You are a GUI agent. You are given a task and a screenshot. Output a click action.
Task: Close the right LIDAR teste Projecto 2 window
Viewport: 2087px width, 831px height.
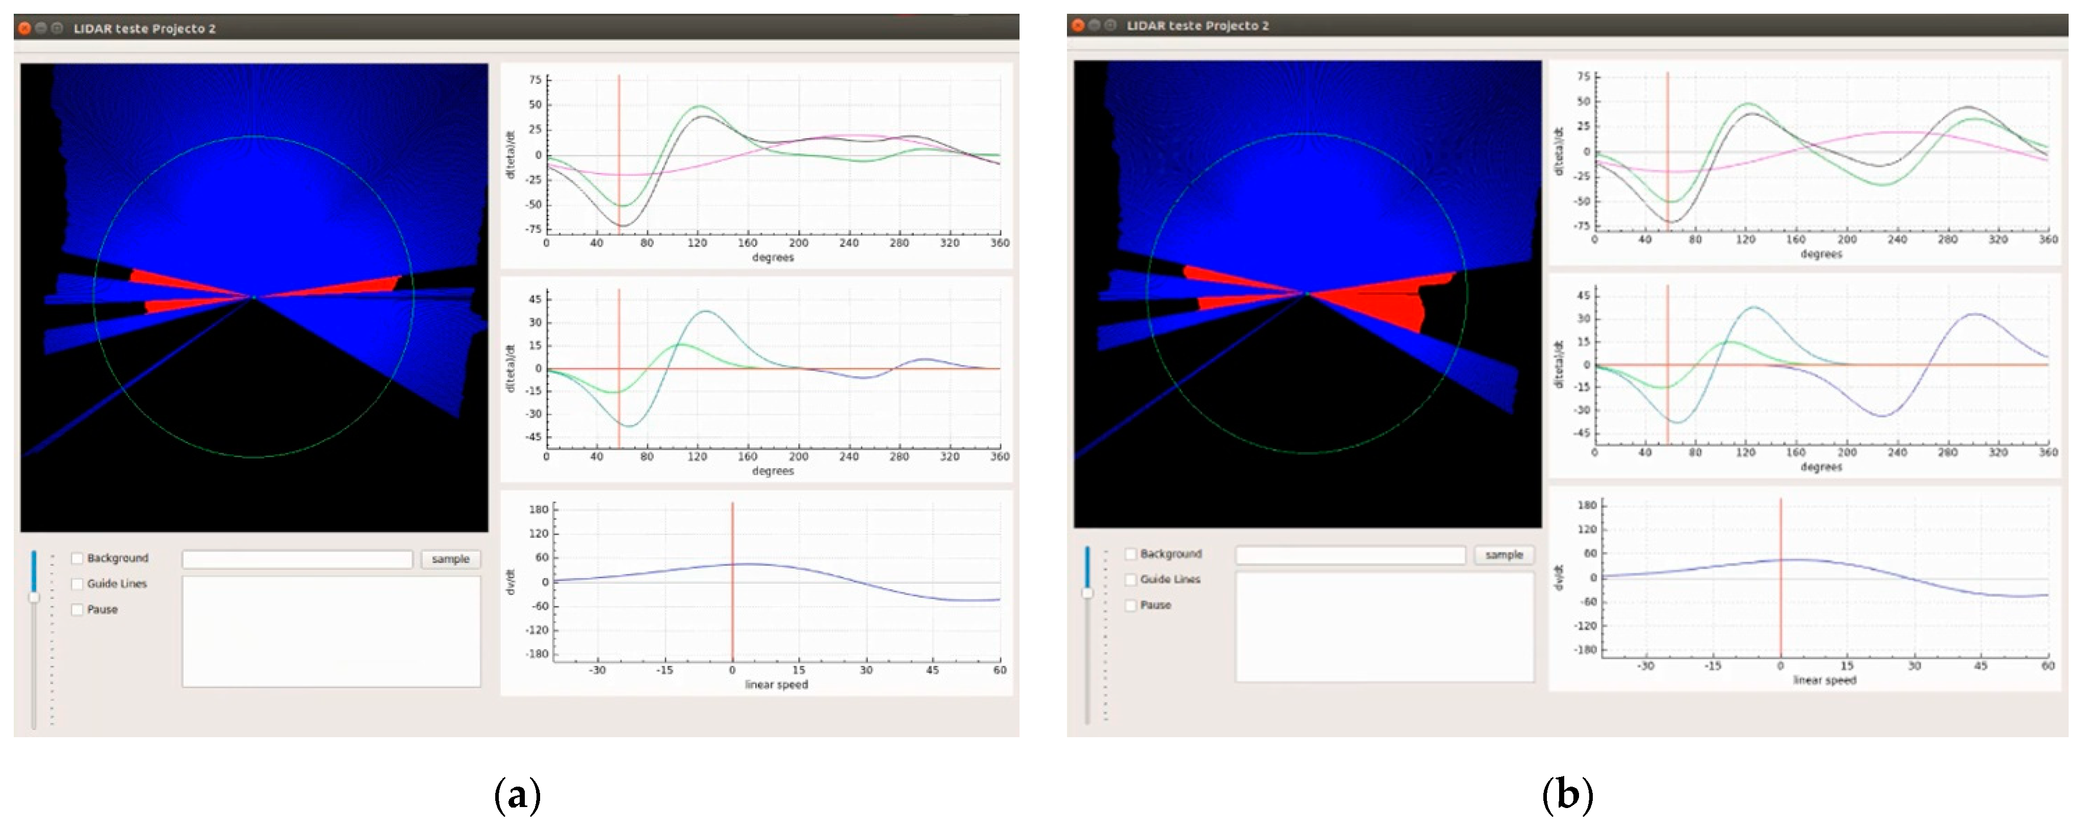[1078, 25]
